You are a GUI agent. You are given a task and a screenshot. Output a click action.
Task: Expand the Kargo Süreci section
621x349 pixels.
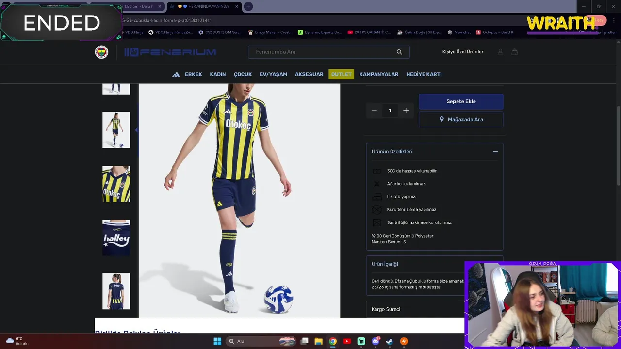click(x=415, y=309)
